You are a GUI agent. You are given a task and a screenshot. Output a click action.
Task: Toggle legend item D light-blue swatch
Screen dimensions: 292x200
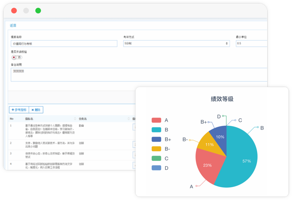pos(156,168)
